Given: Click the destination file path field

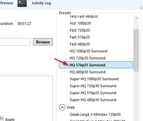Looking at the screenshot, I should pos(15,42).
